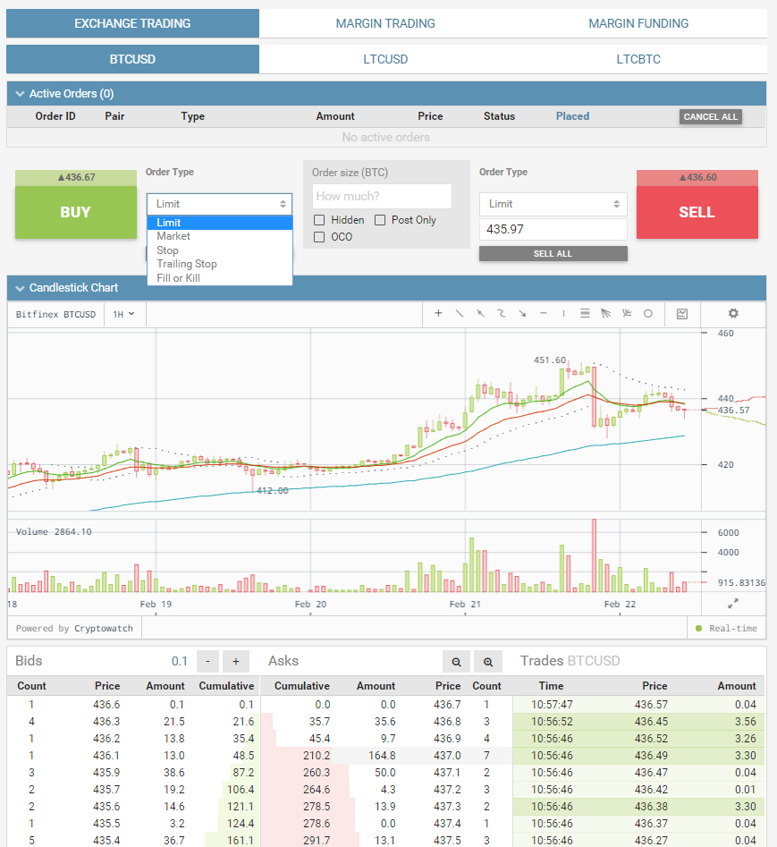Click the Volume 2864.10 label
This screenshot has height=847, width=777.
coord(54,531)
